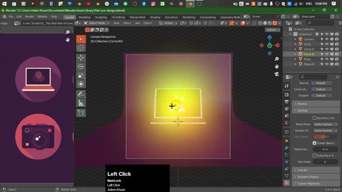
Task: Disable render for Circle.002 camera icon
Action: coord(337,54)
